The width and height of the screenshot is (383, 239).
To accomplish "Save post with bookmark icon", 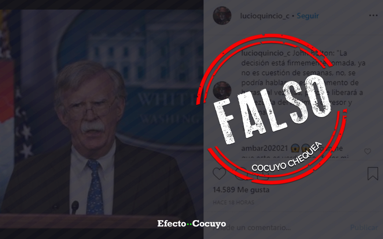I will (x=373, y=173).
